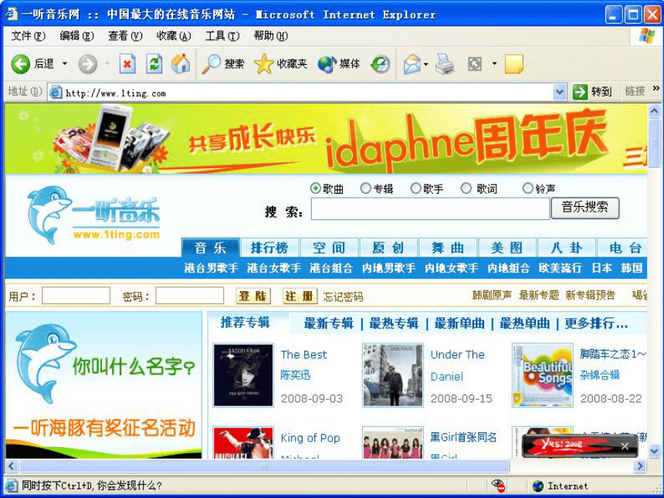Select the 铃声 radio button
664x498 pixels.
[527, 188]
